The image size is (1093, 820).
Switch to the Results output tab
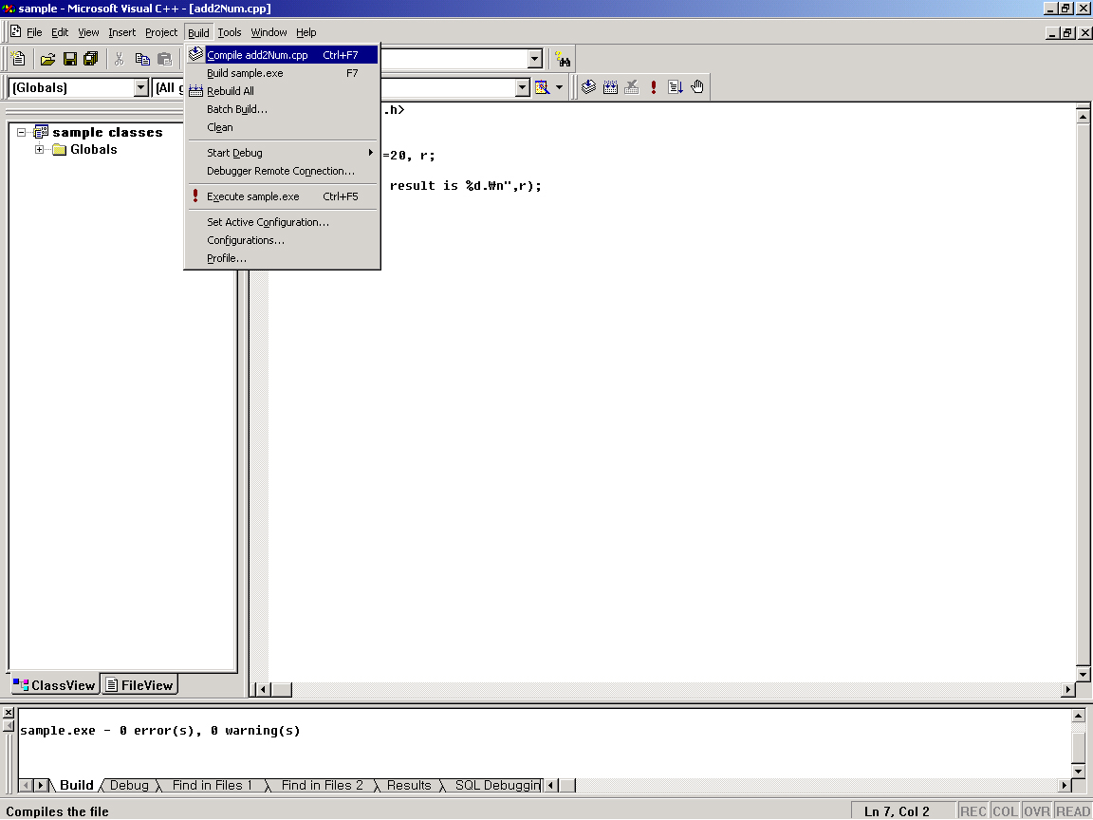click(409, 785)
